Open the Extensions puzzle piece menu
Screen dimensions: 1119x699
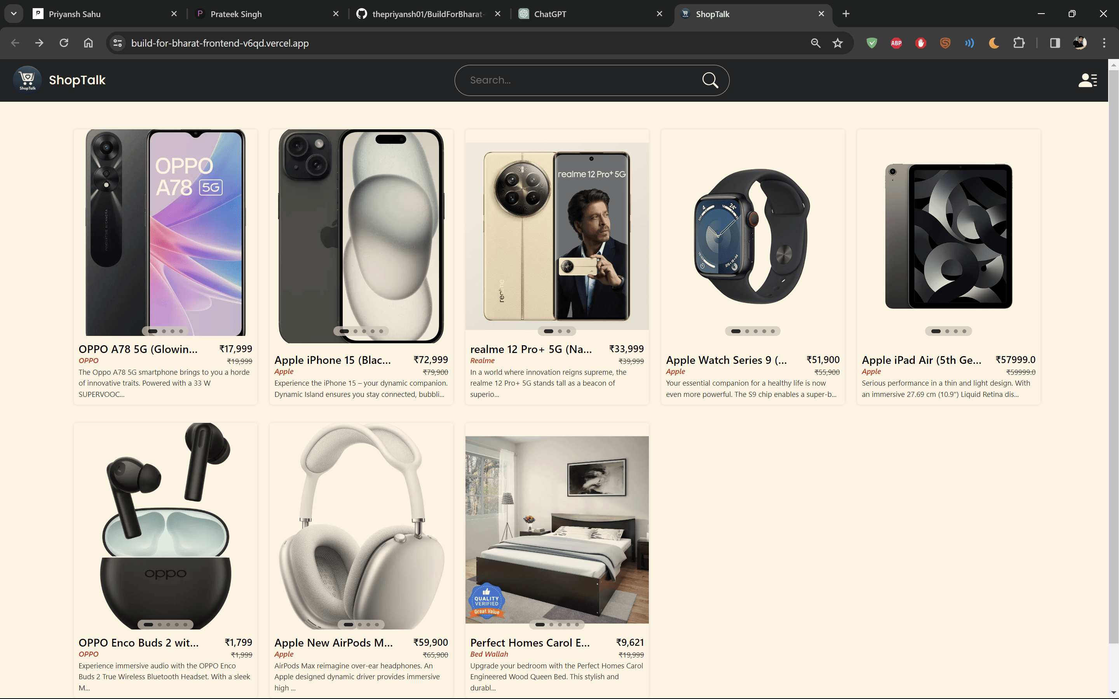coord(1019,43)
